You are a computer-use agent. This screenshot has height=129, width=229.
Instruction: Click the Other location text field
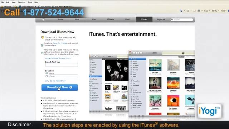63,76
